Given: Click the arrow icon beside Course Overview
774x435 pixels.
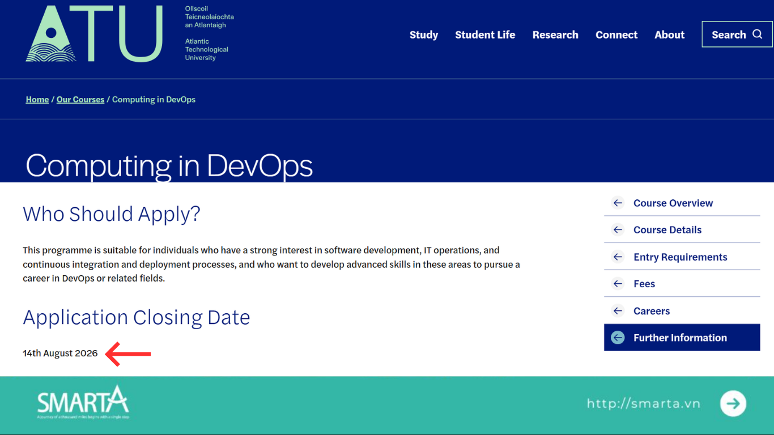Looking at the screenshot, I should tap(617, 203).
